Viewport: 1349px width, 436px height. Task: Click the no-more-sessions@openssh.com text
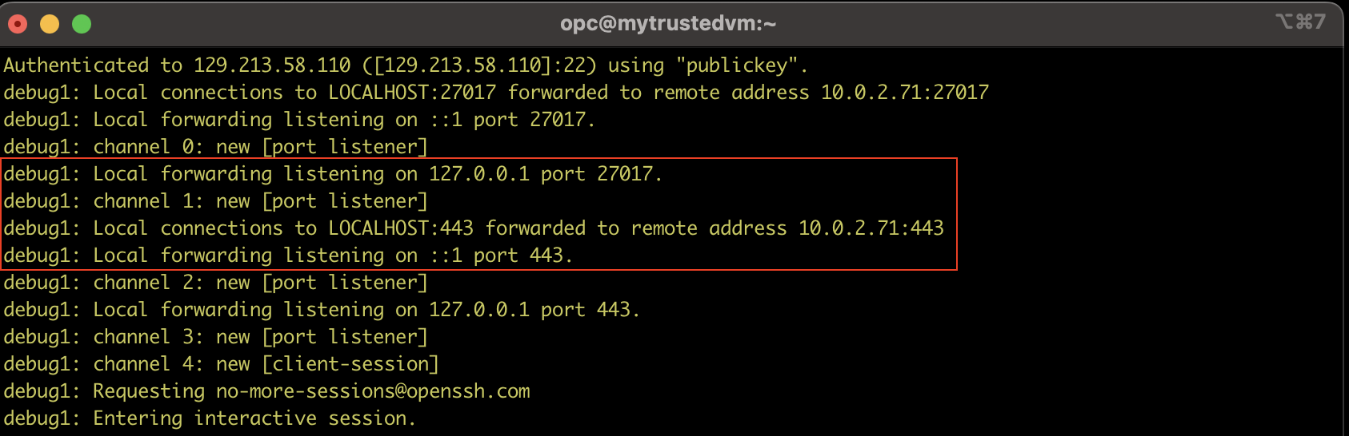[x=373, y=391]
